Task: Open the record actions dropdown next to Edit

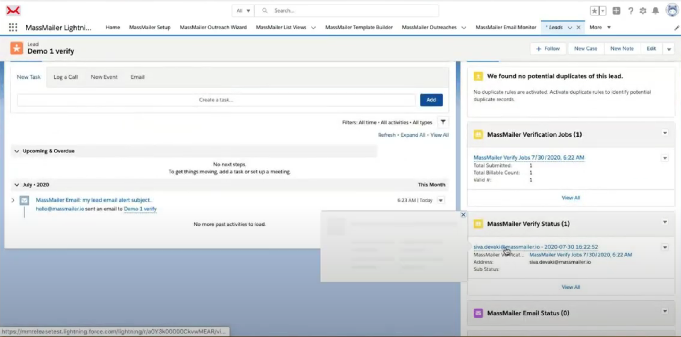Action: (x=669, y=49)
